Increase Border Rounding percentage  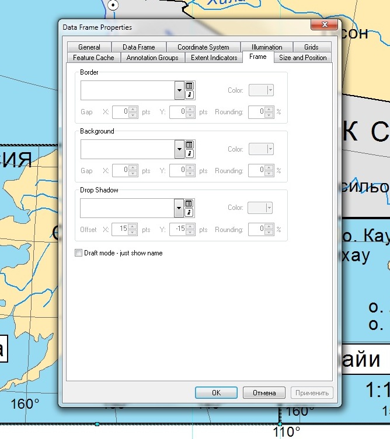point(269,109)
